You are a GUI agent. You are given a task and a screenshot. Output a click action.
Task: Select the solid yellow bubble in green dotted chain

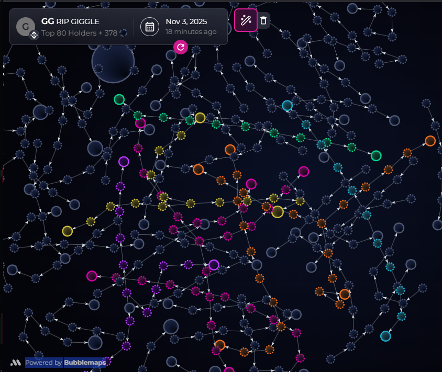[x=200, y=118]
